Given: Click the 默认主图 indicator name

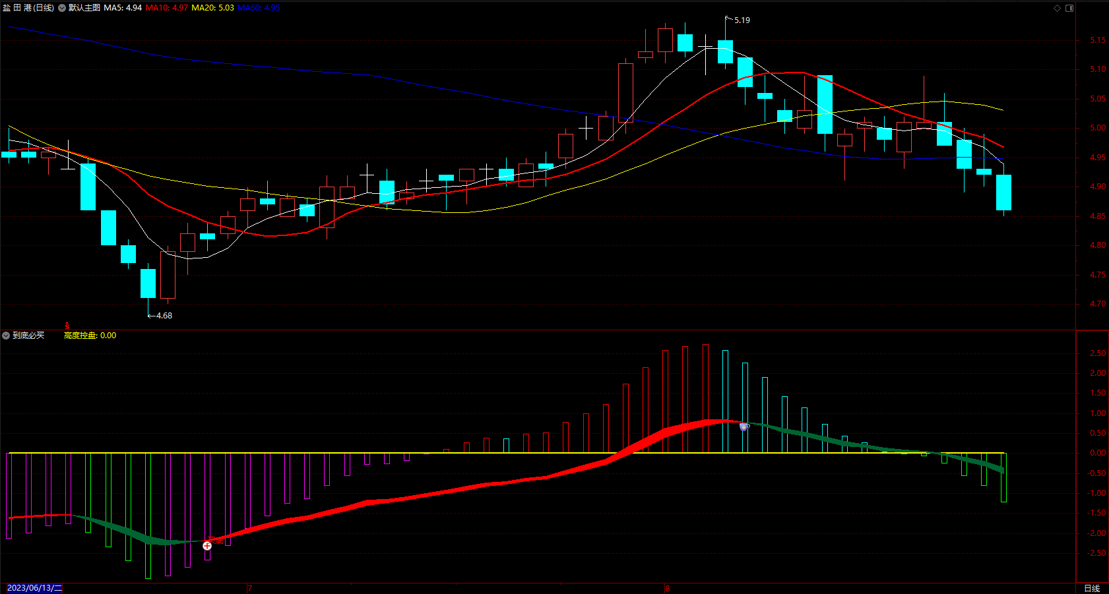Looking at the screenshot, I should click(84, 8).
